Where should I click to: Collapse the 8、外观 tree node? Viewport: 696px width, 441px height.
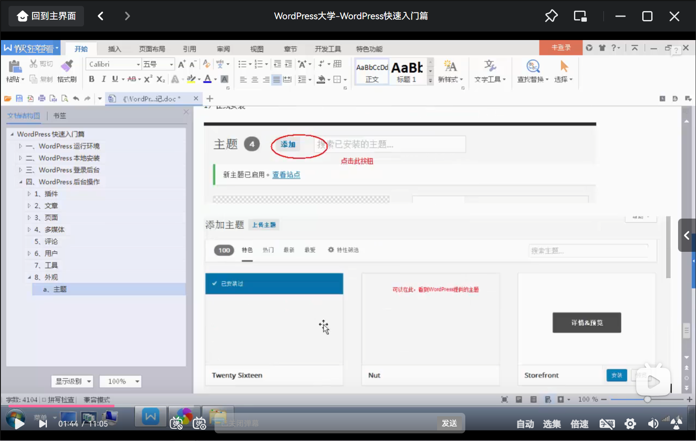coord(29,277)
